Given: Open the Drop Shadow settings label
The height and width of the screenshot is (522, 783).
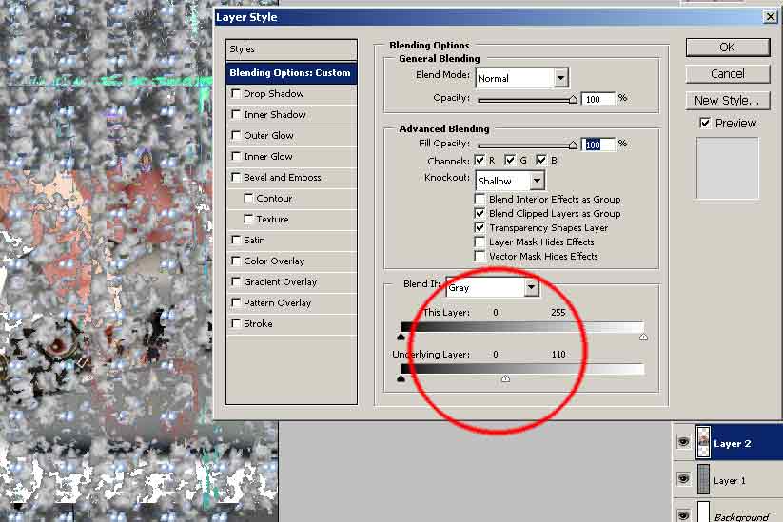Looking at the screenshot, I should [x=274, y=94].
